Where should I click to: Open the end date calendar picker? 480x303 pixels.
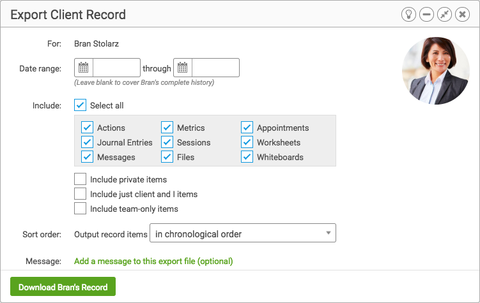point(183,68)
